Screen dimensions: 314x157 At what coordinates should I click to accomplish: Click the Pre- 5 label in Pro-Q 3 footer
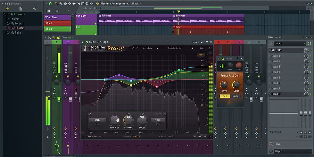point(170,136)
